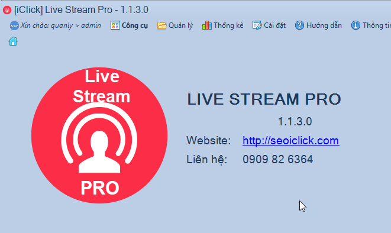Open the Thống kê menu
The width and height of the screenshot is (391, 233).
click(222, 25)
